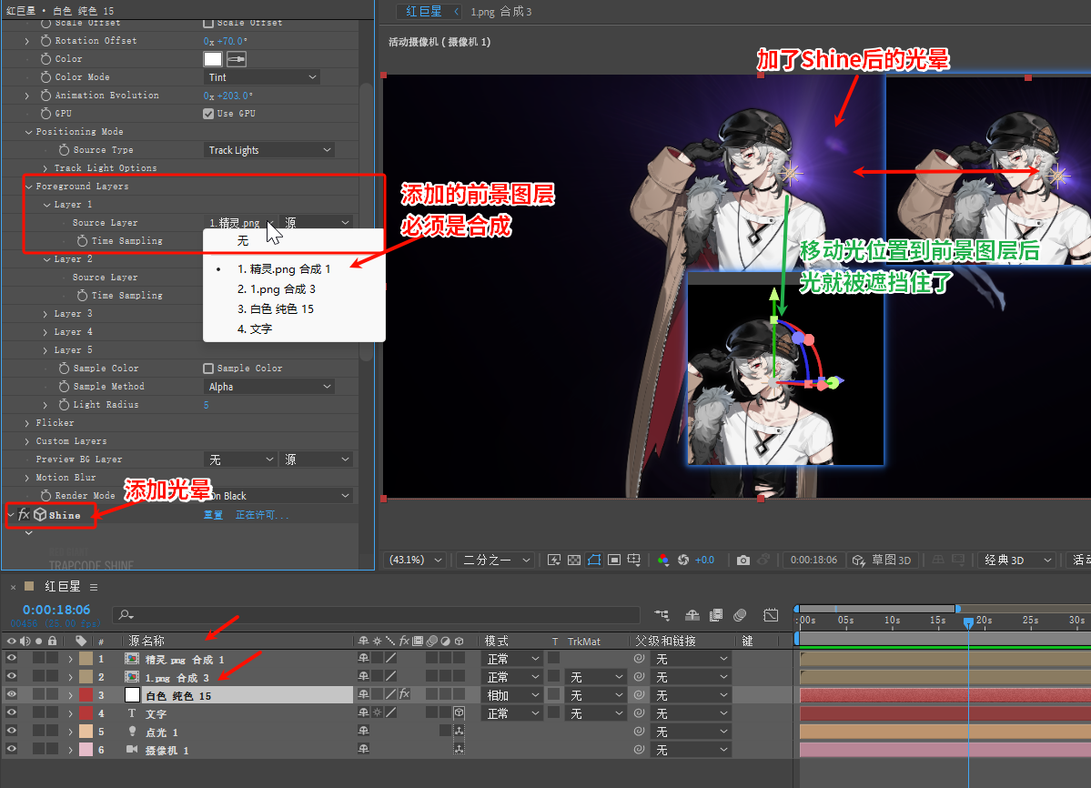Viewport: 1091px width, 788px height.
Task: Click the Light Radius stopwatch icon
Action: [64, 405]
